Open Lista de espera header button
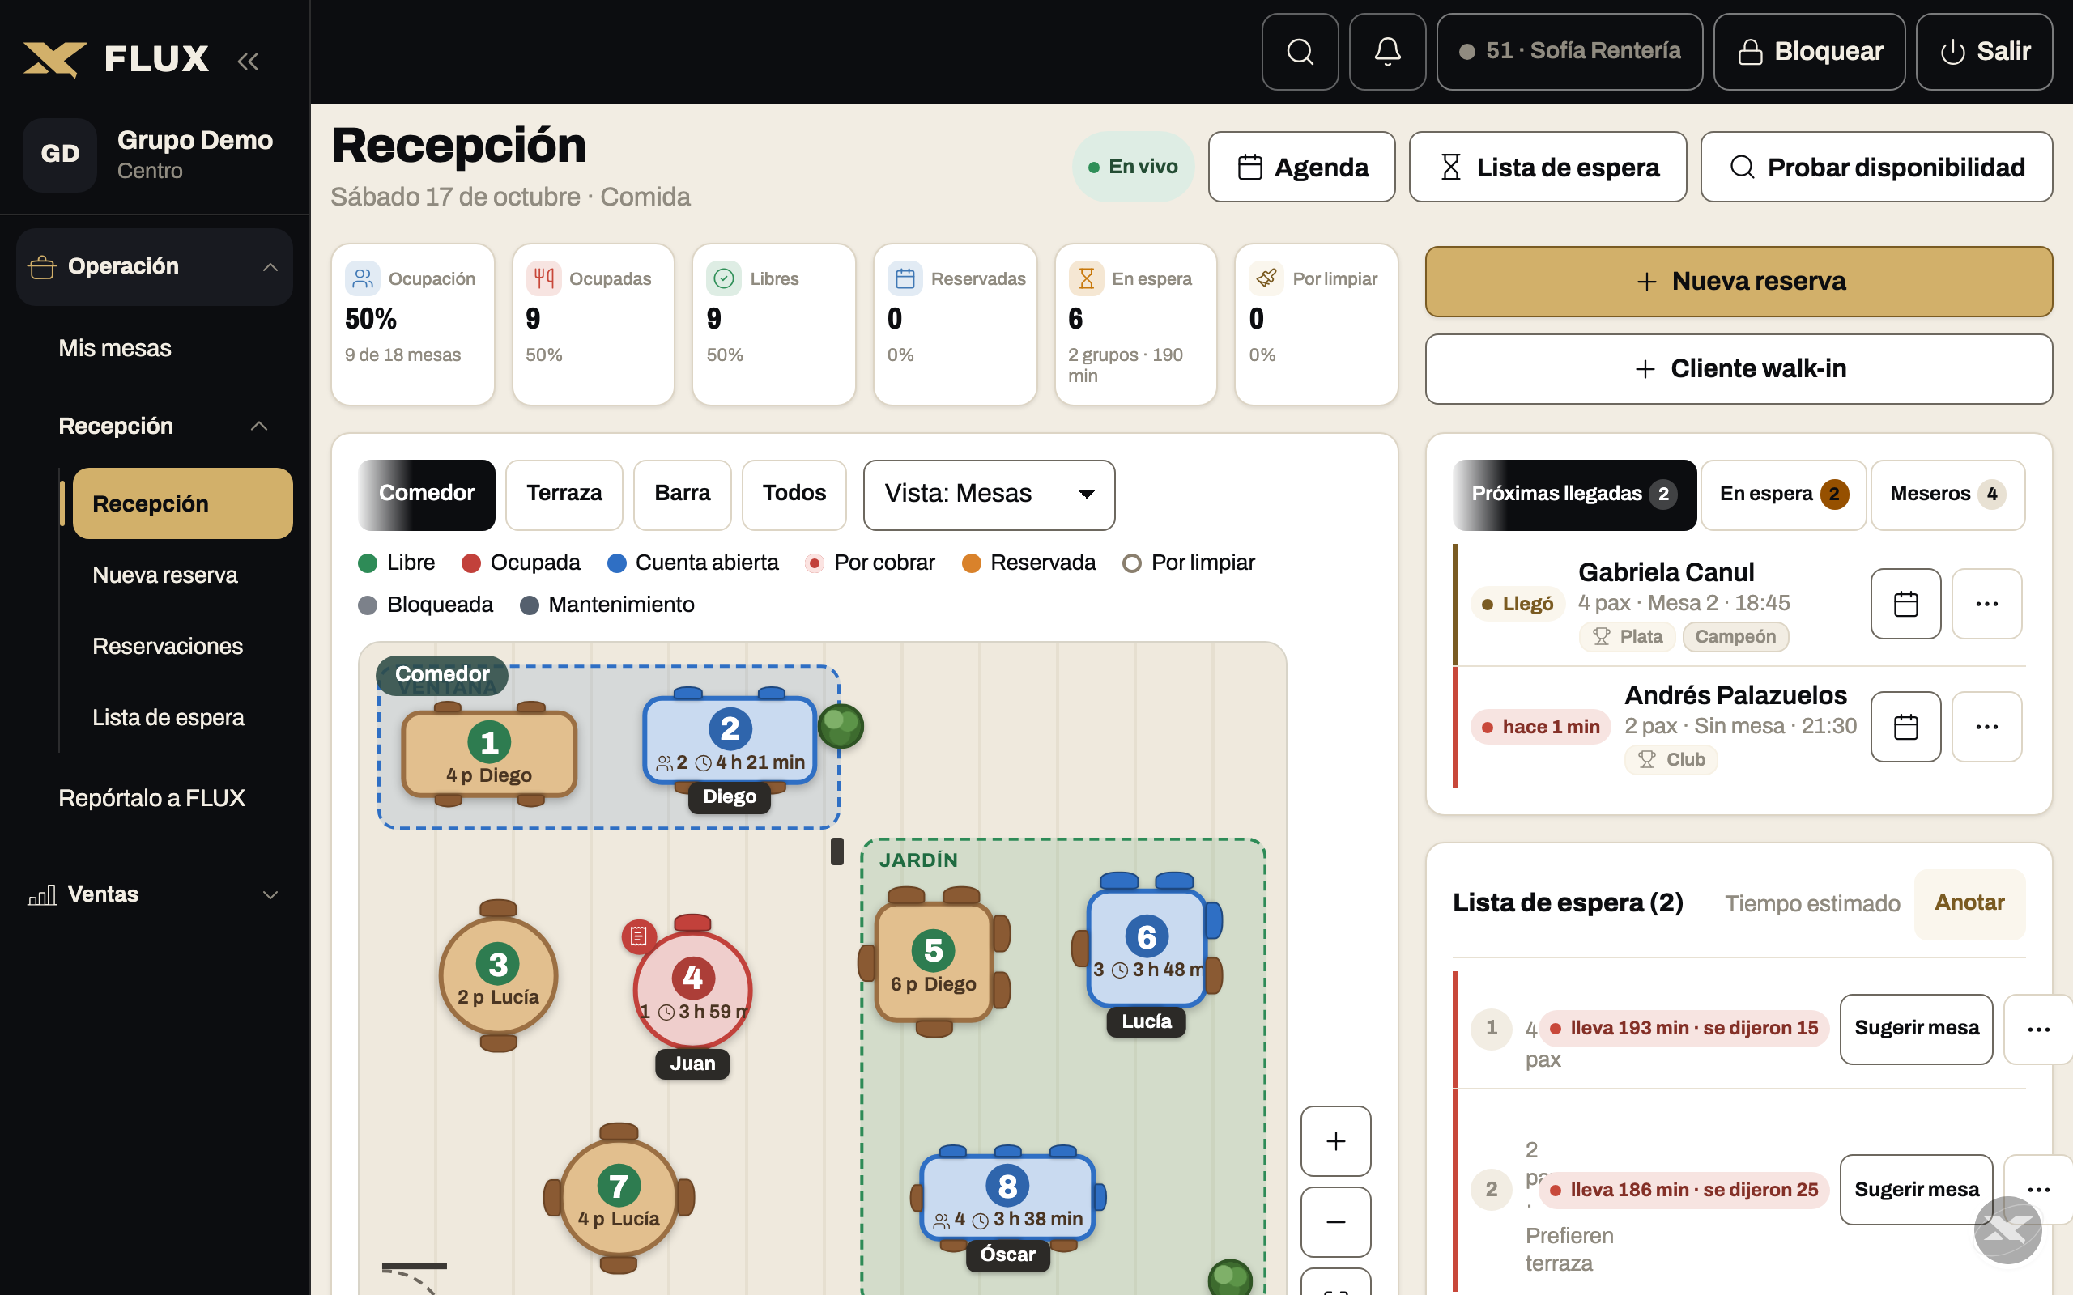The height and width of the screenshot is (1295, 2073). pos(1547,167)
